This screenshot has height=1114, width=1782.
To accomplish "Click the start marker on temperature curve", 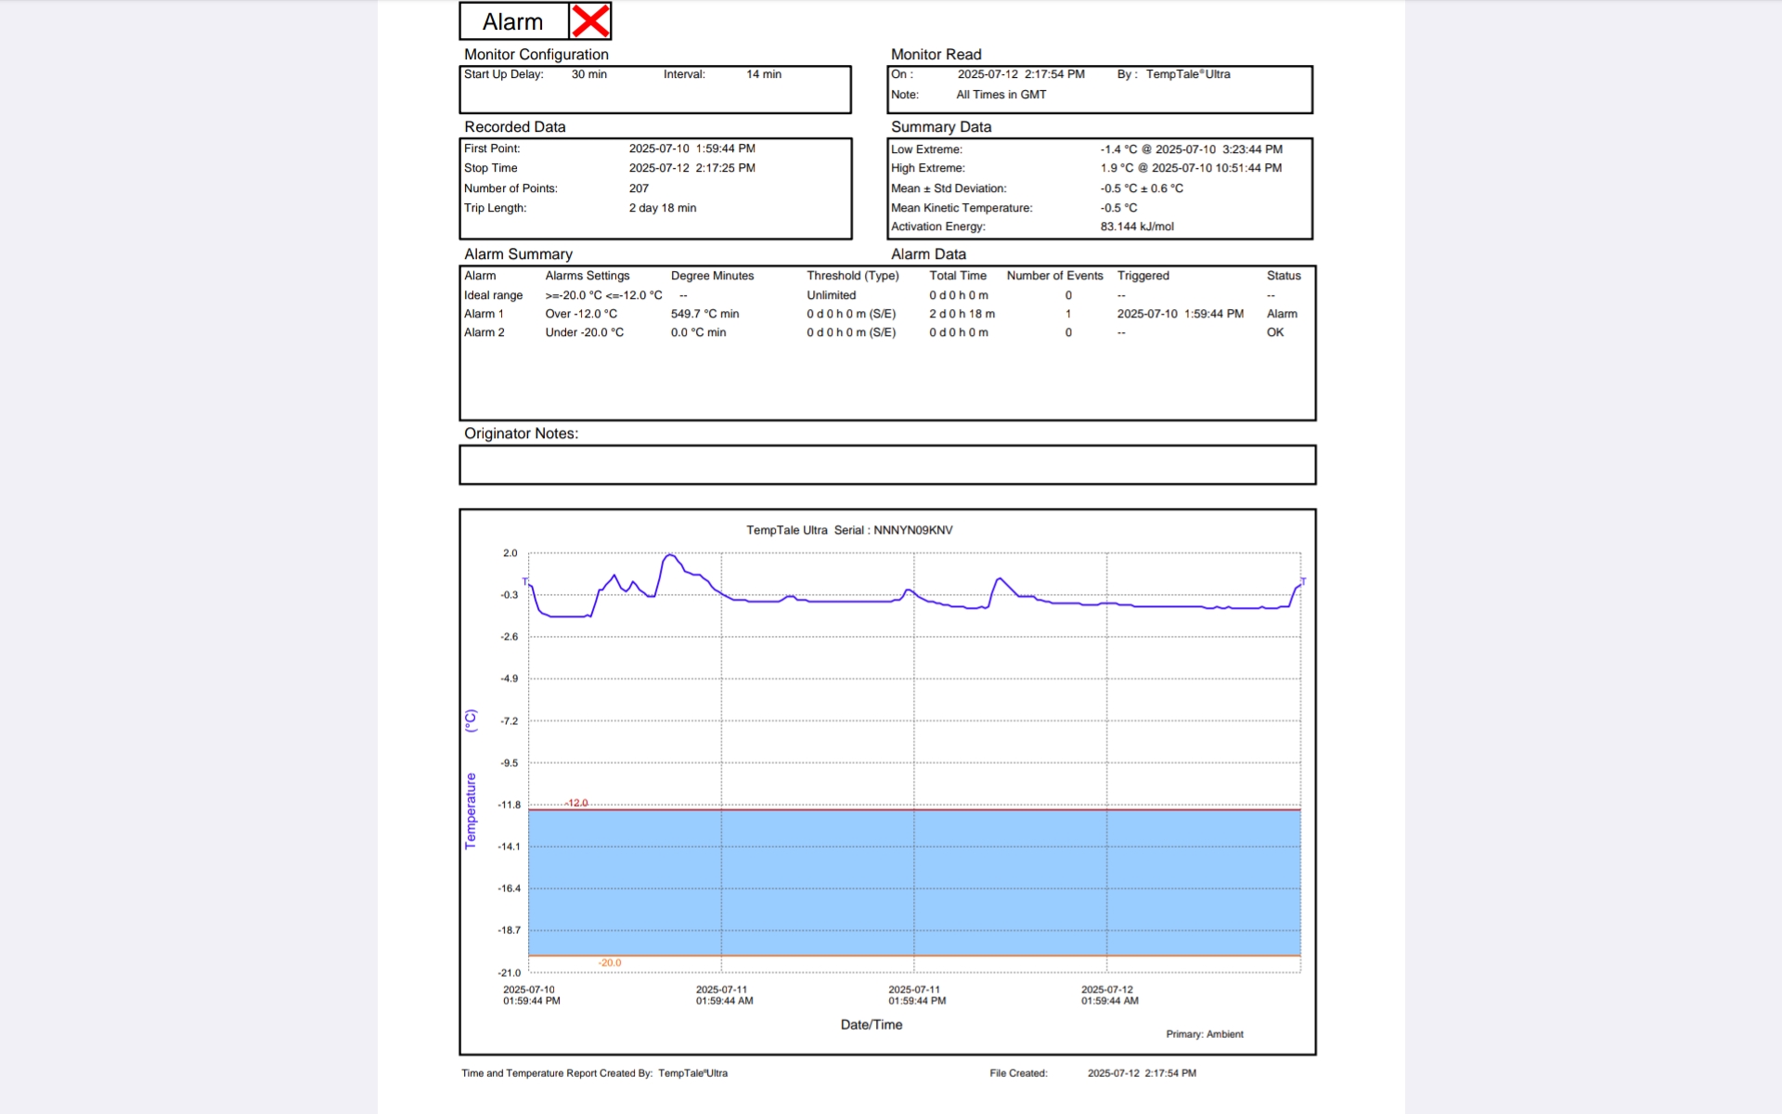I will [x=525, y=581].
